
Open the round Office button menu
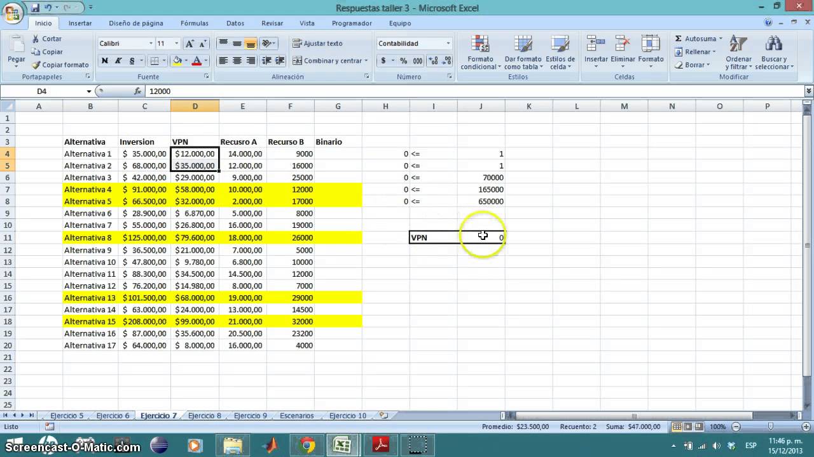pos(13,14)
